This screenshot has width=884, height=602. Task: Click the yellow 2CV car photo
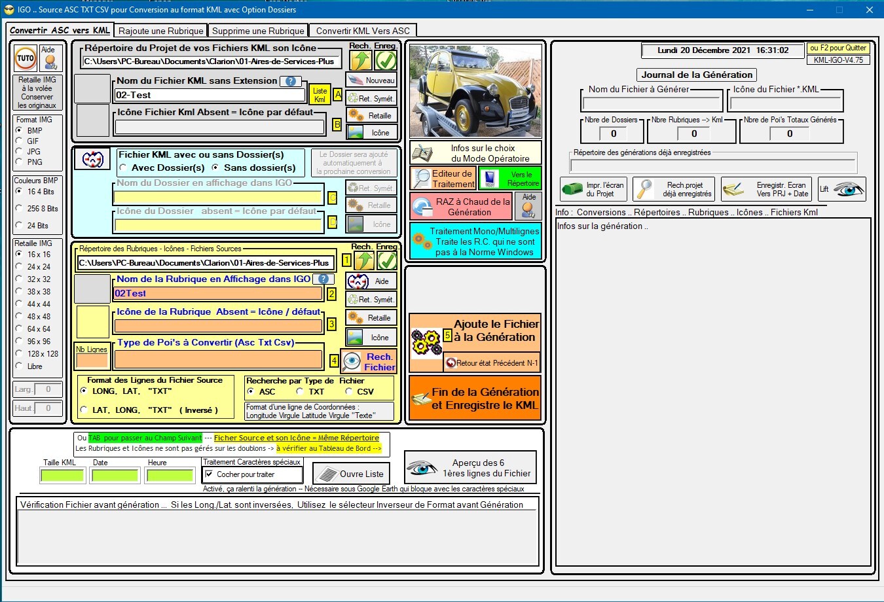coord(475,90)
